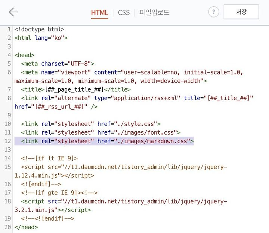Click the application/rss+xml type value
269x233 pixels.
(x=145, y=98)
